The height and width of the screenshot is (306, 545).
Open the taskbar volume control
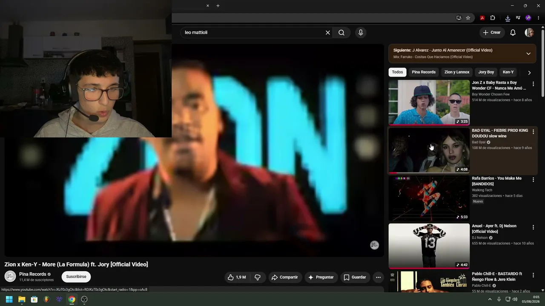[x=515, y=299]
